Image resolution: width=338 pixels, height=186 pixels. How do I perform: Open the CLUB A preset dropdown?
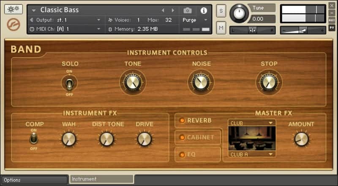[251, 154]
